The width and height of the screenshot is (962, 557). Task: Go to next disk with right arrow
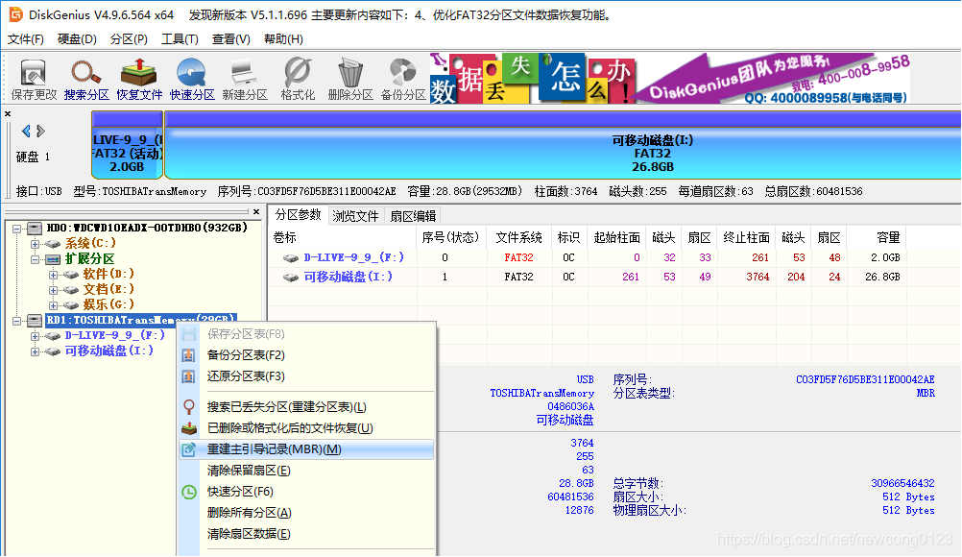point(40,131)
